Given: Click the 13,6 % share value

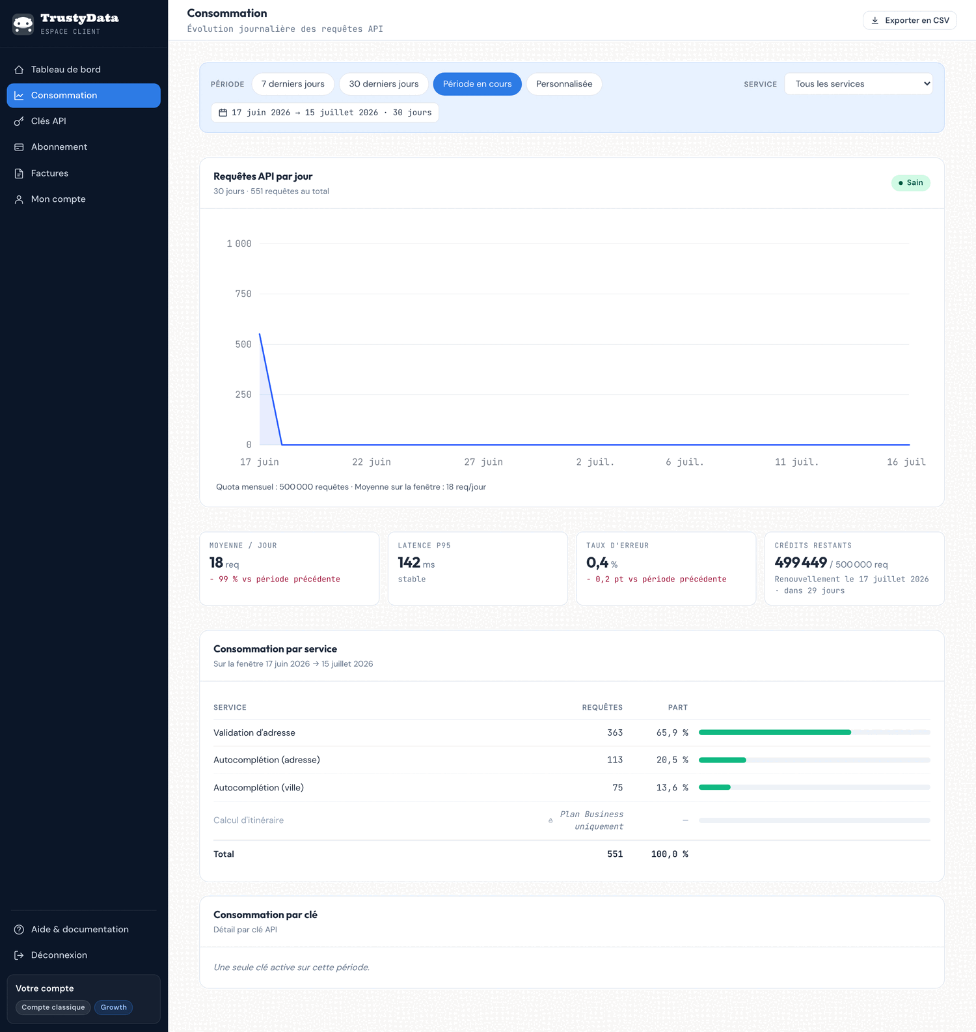Looking at the screenshot, I should point(672,788).
